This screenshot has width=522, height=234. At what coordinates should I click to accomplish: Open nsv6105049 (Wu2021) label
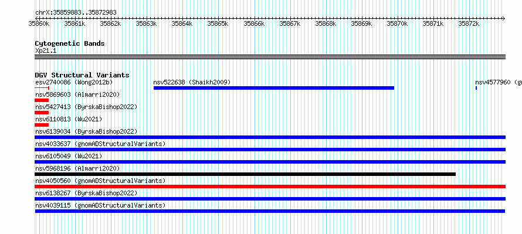(69, 156)
